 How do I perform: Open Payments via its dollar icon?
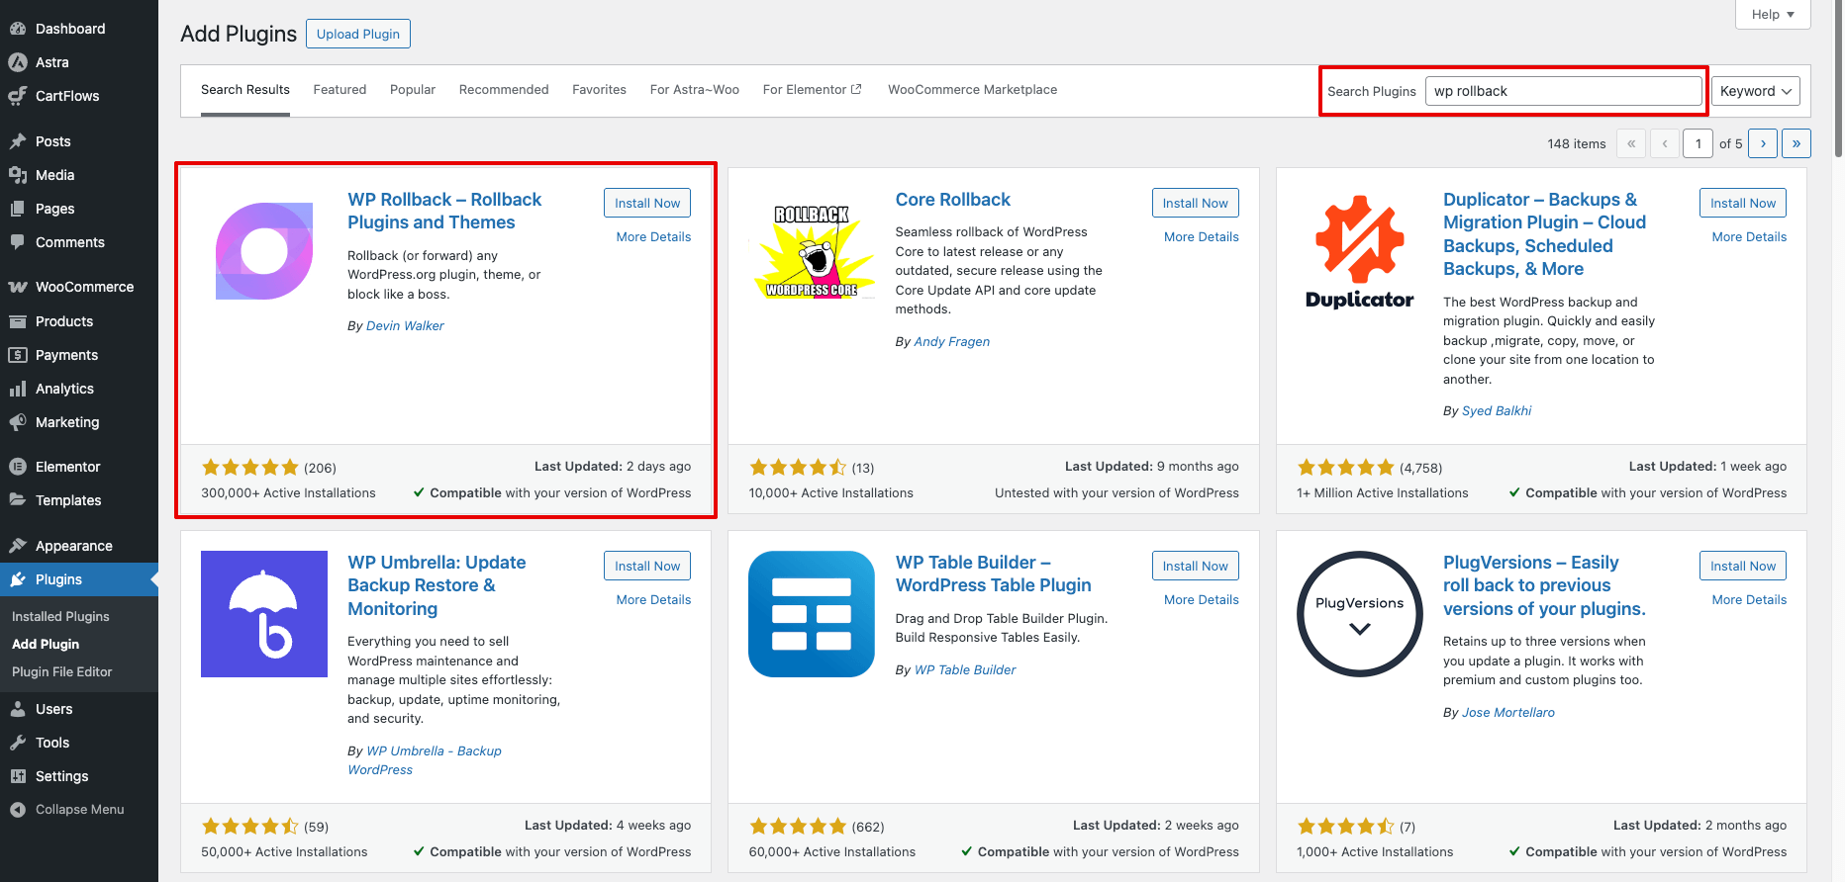(18, 355)
